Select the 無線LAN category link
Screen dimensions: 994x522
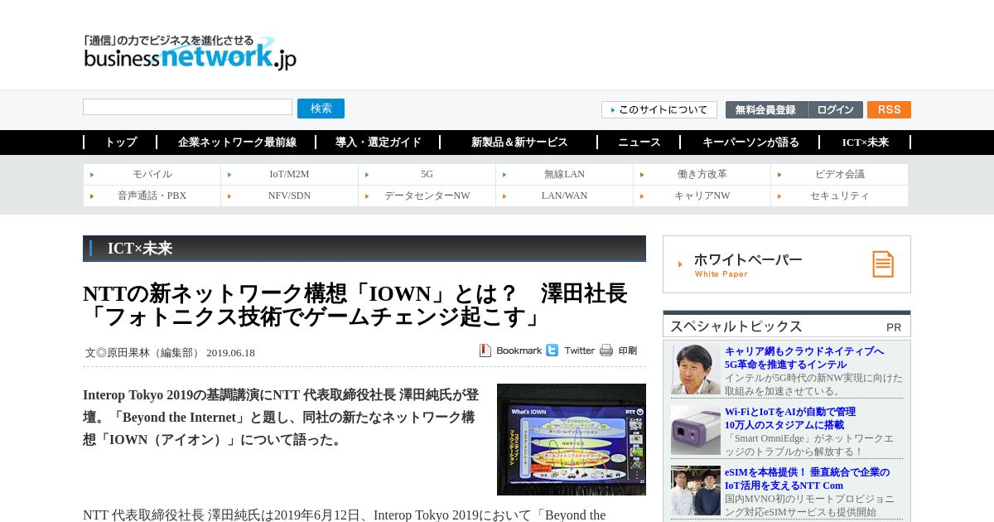(x=564, y=174)
